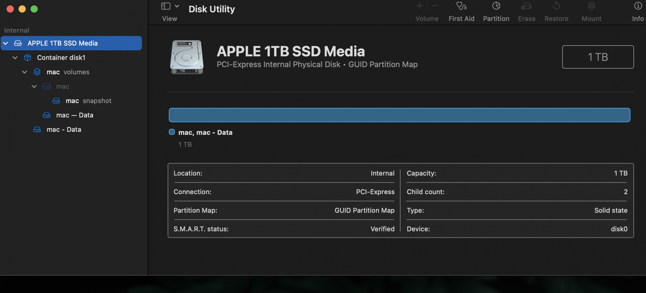The image size is (646, 293).
Task: Click the First Aid stethoscope icon
Action: tap(461, 6)
